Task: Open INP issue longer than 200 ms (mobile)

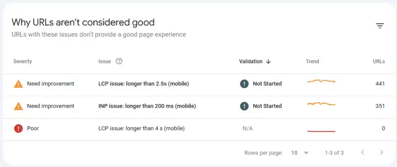Action: click(147, 106)
